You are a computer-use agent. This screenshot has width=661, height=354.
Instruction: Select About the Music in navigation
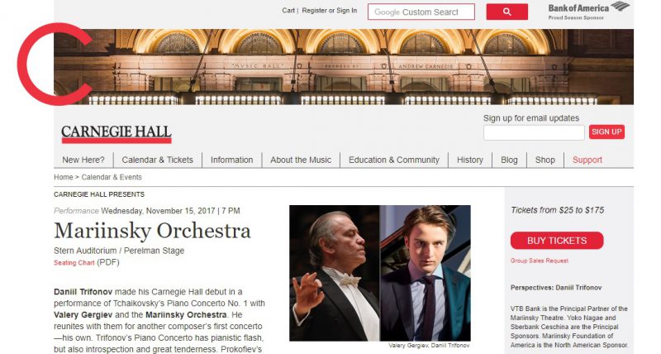301,160
